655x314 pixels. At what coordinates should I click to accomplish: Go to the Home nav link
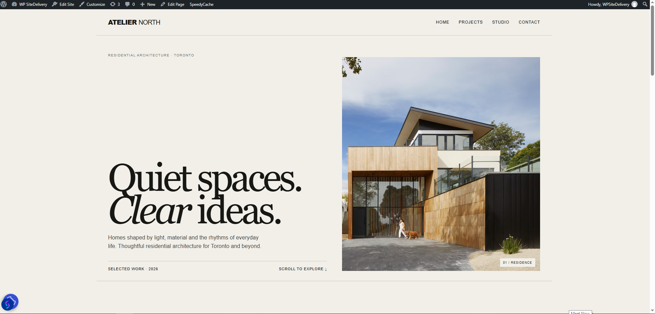click(x=442, y=22)
